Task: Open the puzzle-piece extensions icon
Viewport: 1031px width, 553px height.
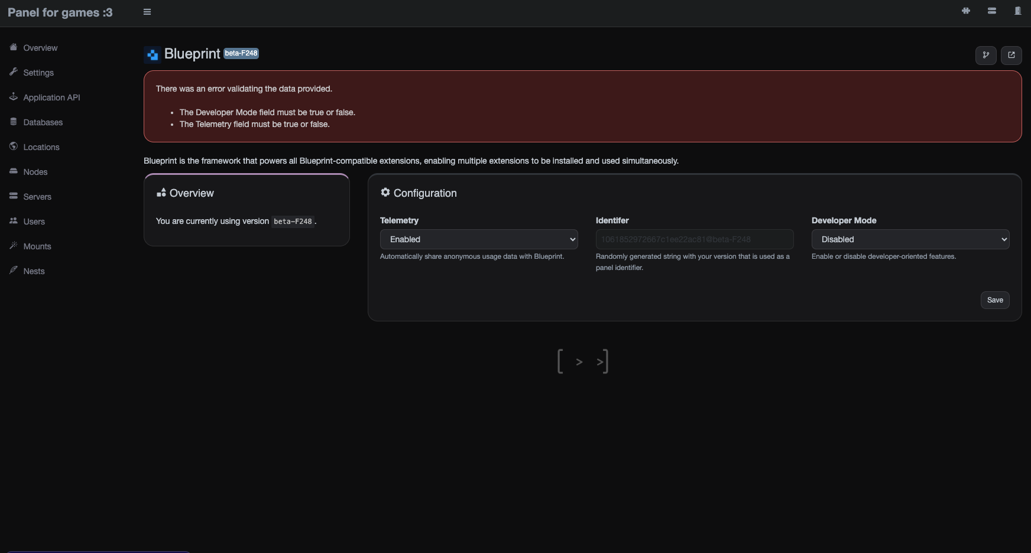Action: (966, 11)
